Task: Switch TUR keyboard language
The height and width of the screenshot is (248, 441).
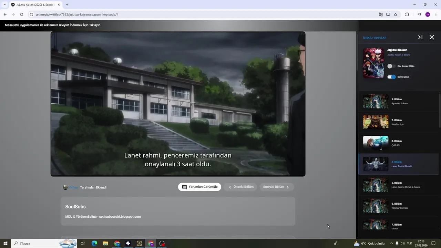Action: click(x=409, y=244)
